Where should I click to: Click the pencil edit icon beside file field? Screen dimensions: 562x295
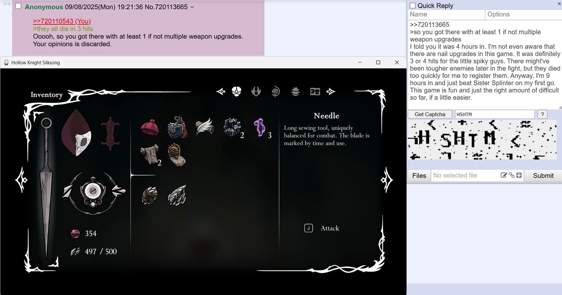point(504,175)
